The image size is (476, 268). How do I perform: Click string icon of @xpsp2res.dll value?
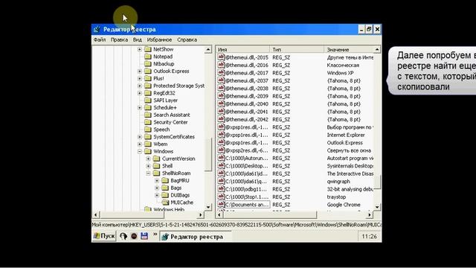[x=221, y=150]
